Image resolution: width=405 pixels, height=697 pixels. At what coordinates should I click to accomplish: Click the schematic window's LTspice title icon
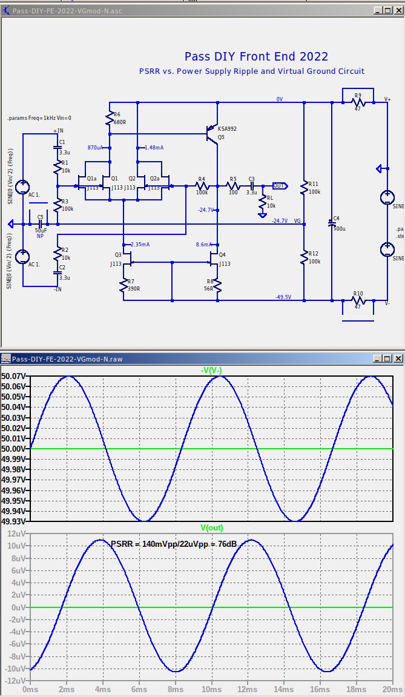6,11
